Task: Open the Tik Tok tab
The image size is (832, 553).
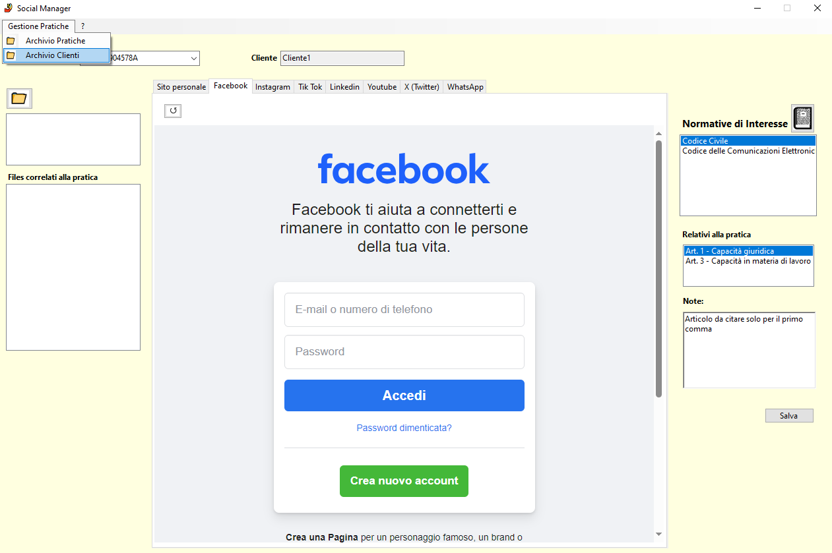Action: click(310, 87)
